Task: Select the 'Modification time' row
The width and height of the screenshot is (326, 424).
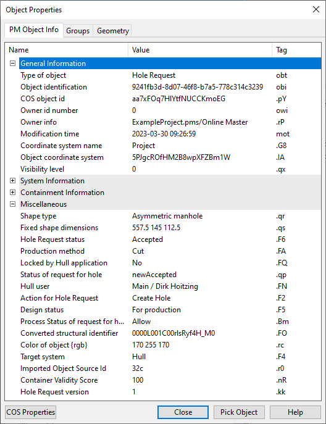Action: pyautogui.click(x=170, y=134)
